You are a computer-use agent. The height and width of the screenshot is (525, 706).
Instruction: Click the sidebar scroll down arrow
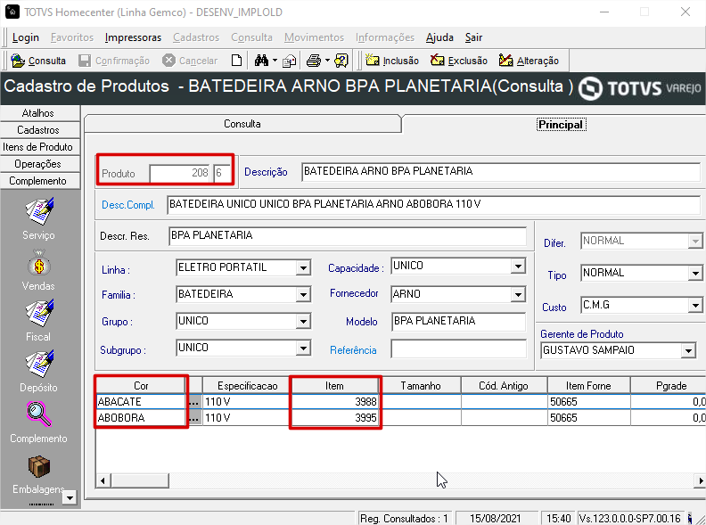tap(70, 497)
